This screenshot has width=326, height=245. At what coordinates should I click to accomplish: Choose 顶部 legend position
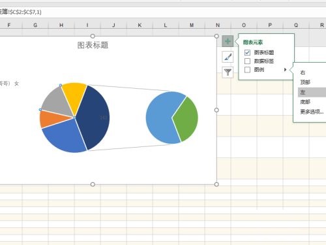coord(305,82)
